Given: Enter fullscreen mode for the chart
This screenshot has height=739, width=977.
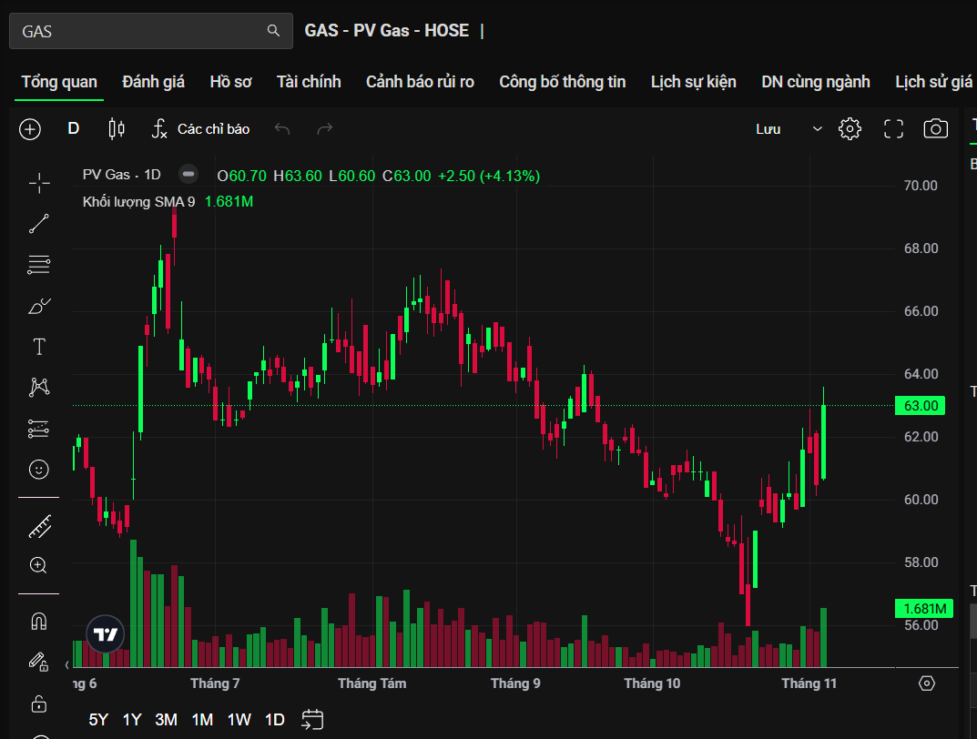Looking at the screenshot, I should point(893,129).
